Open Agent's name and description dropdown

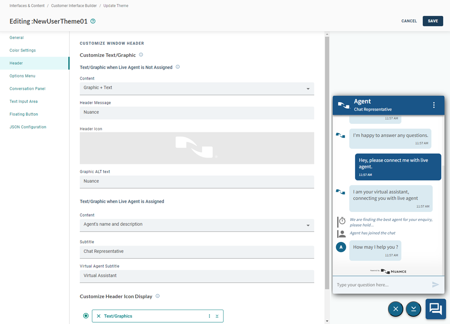[197, 225]
